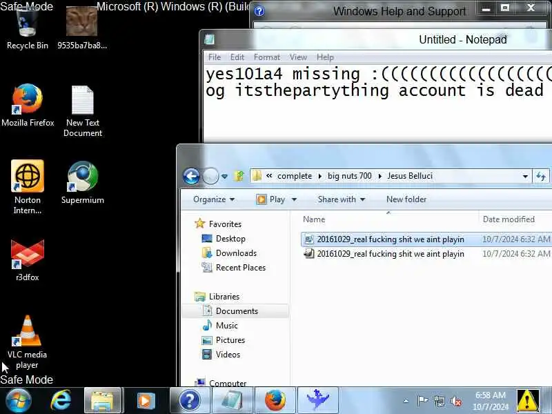Open Notepad Help menu

[325, 57]
